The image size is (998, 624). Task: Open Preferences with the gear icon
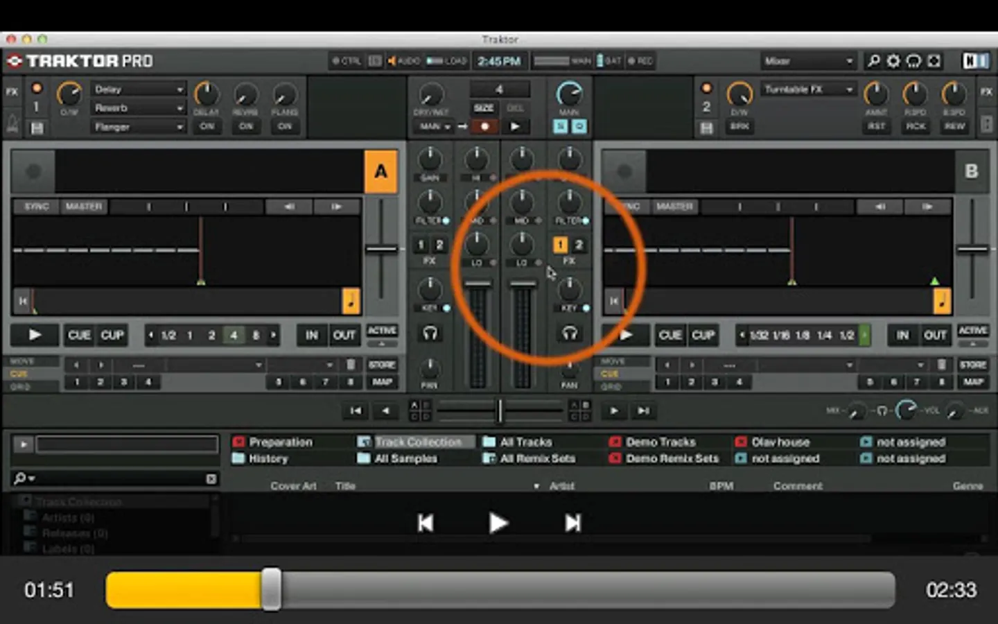coord(893,61)
